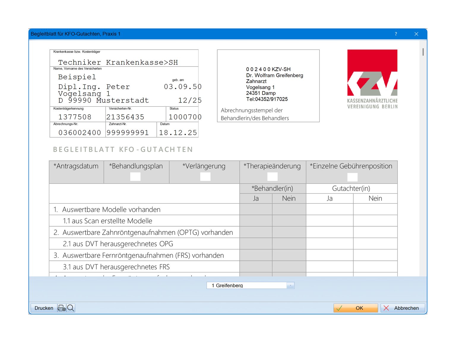Confirm the form with OK
The height and width of the screenshot is (343, 456).
tap(356, 308)
